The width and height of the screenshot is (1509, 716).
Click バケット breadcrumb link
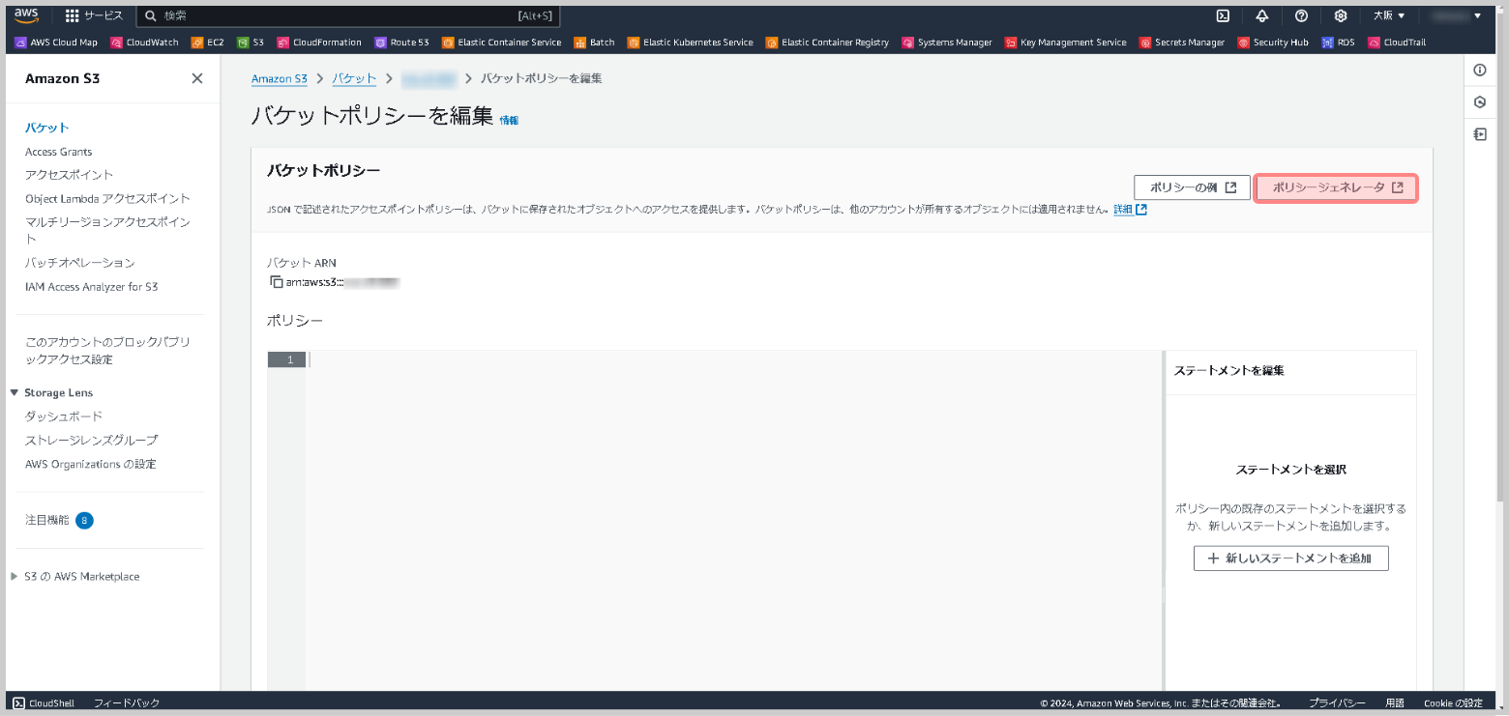pyautogui.click(x=354, y=78)
